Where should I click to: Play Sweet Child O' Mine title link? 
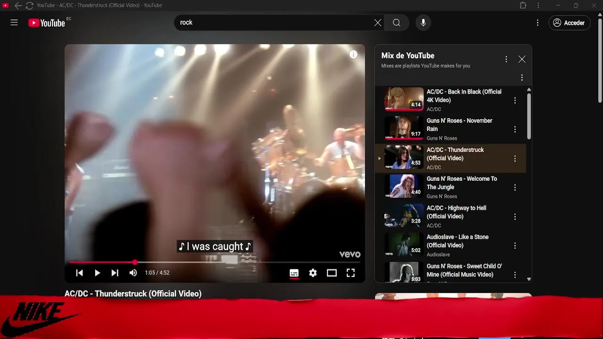click(464, 270)
